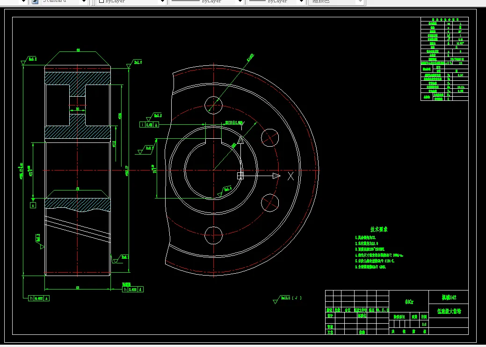
Task: Select the 比例 cell in title block
Action: pyautogui.click(x=424, y=317)
